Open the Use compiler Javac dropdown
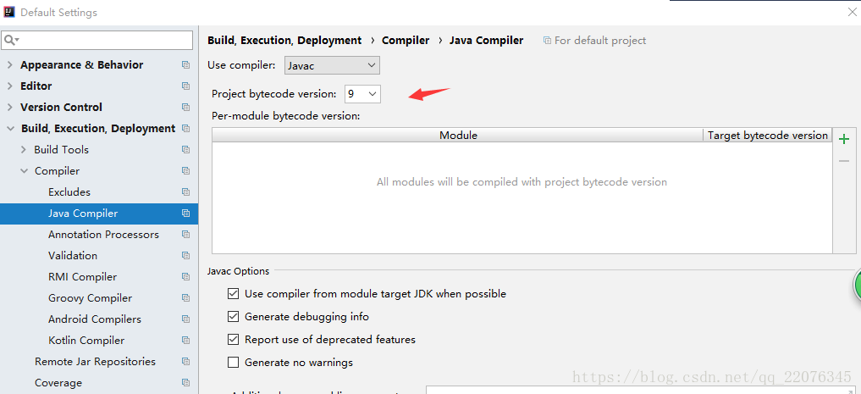Viewport: 861px width, 394px height. pos(331,65)
